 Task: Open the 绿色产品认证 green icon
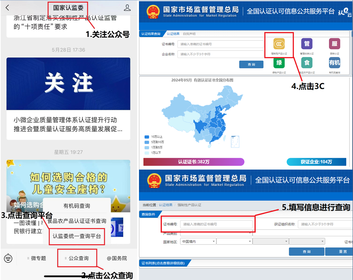pos(279,63)
